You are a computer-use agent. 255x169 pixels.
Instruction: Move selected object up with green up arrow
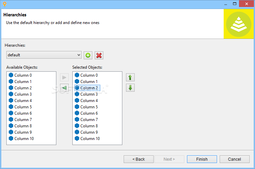tap(130, 77)
